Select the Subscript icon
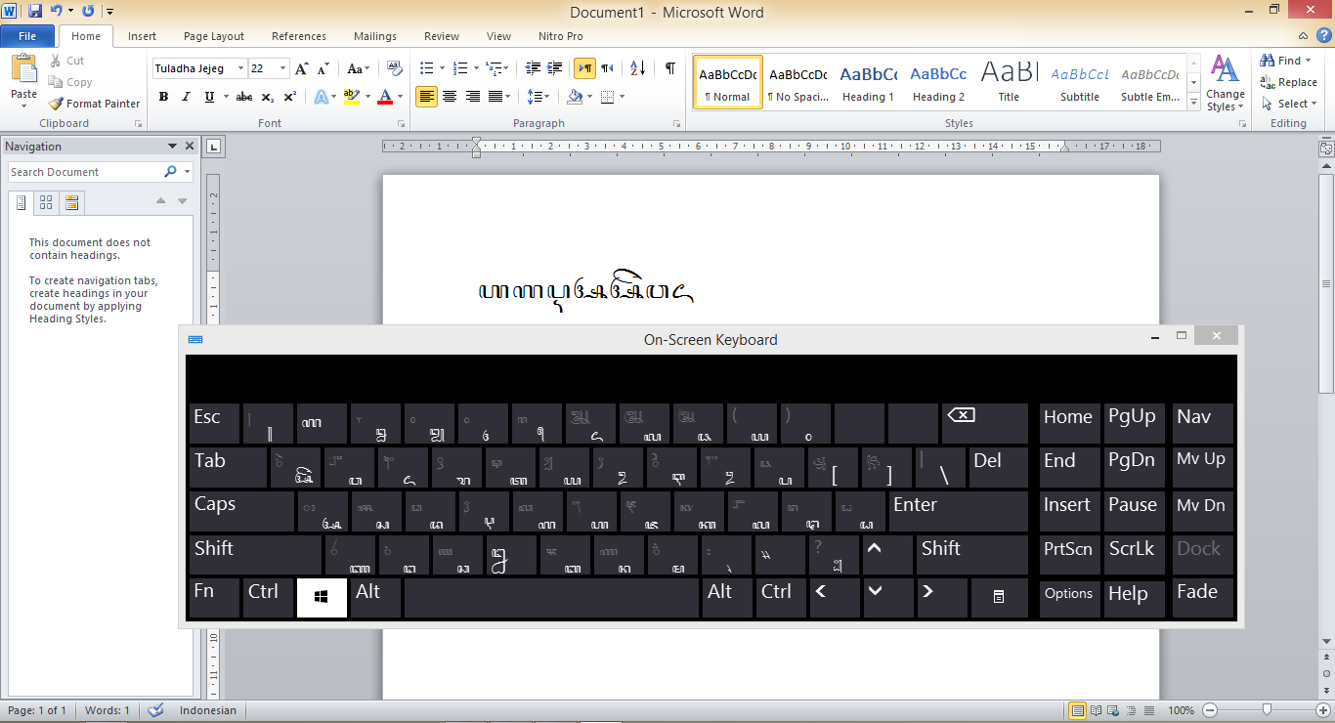Image resolution: width=1335 pixels, height=723 pixels. pos(266,96)
